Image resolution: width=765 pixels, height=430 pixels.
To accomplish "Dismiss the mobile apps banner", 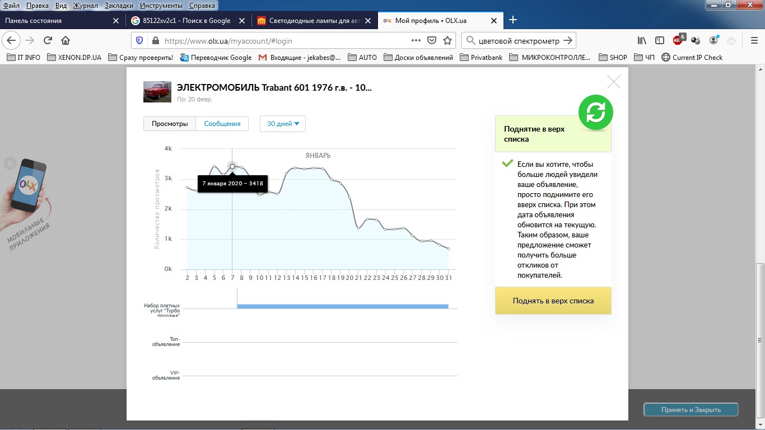I will click(10, 163).
